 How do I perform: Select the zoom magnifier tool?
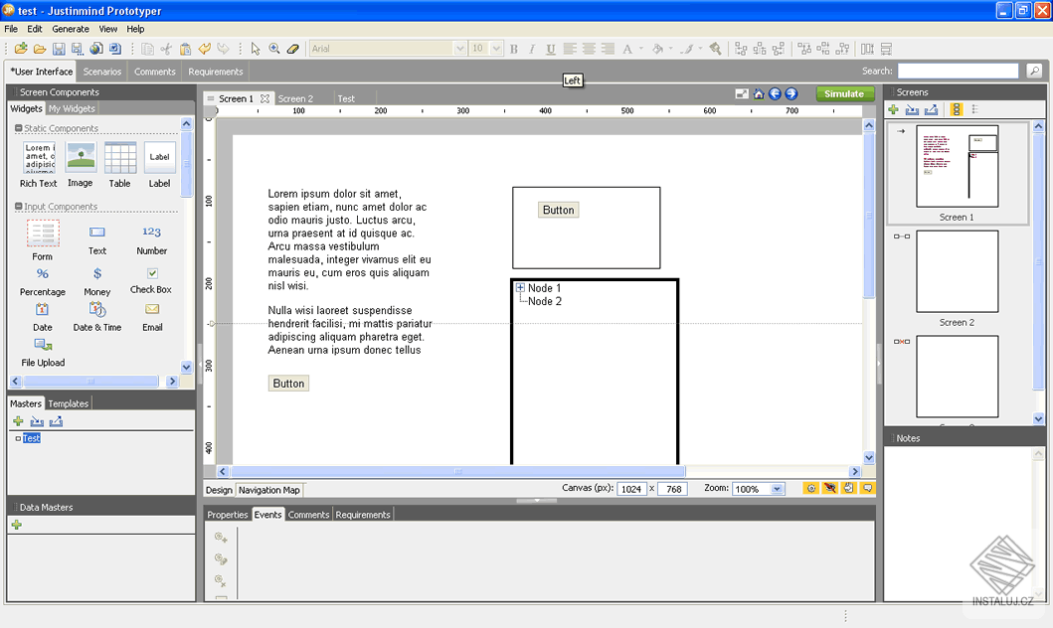[x=274, y=49]
